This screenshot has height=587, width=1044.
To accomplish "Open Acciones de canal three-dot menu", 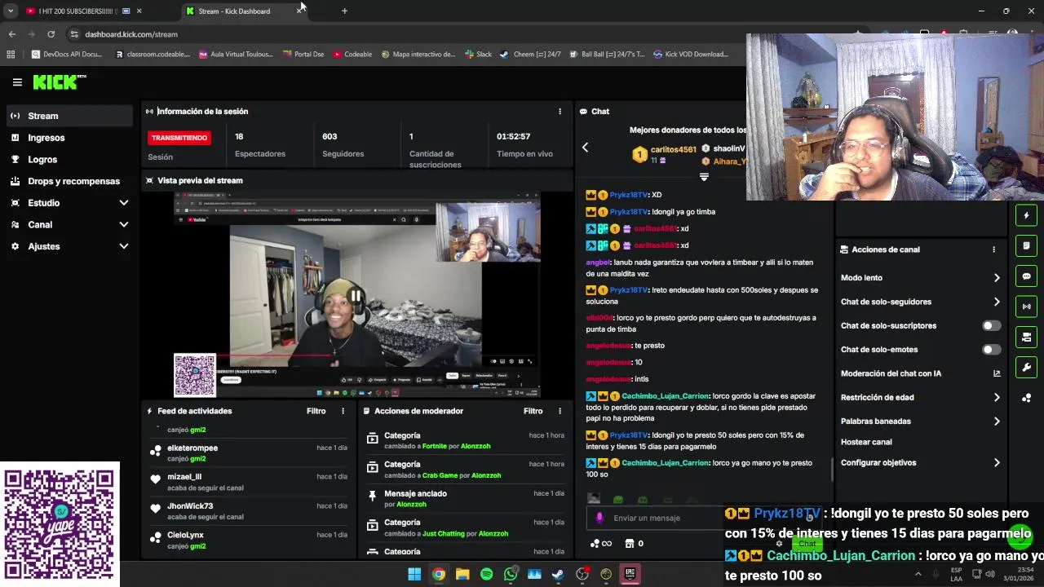I will pos(993,249).
